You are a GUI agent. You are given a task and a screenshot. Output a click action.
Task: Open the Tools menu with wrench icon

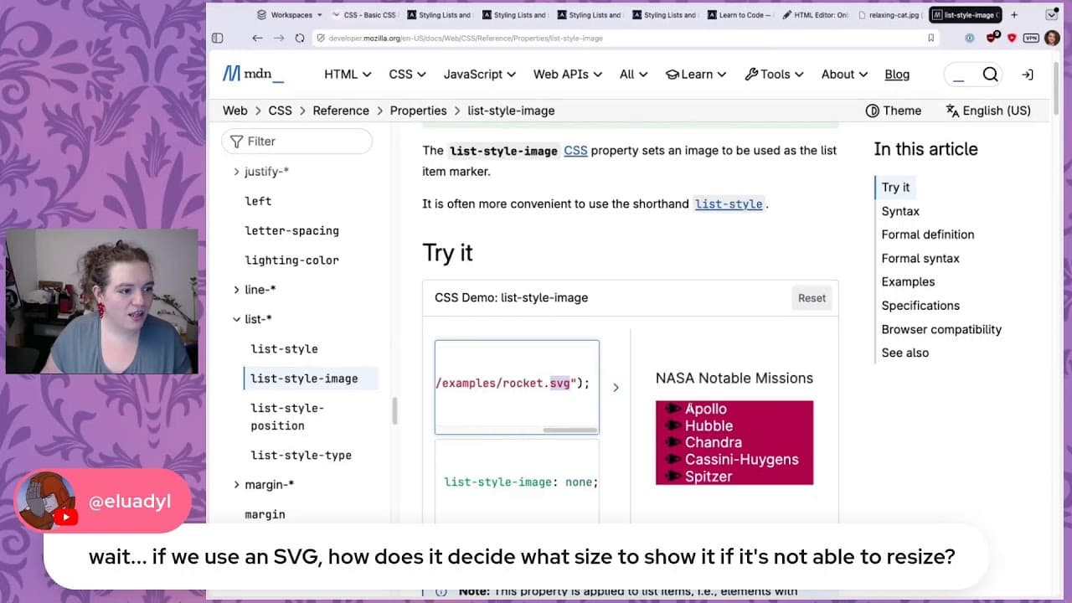774,74
